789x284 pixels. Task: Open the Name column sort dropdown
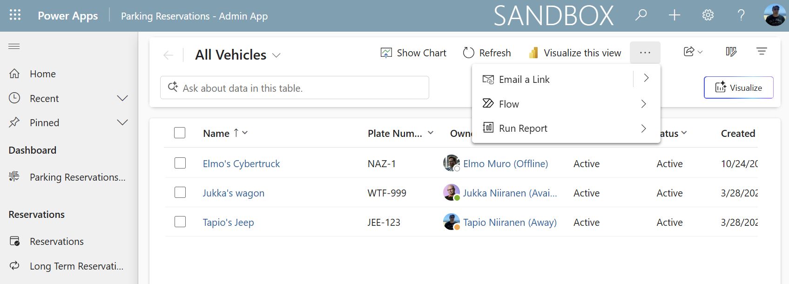point(245,133)
